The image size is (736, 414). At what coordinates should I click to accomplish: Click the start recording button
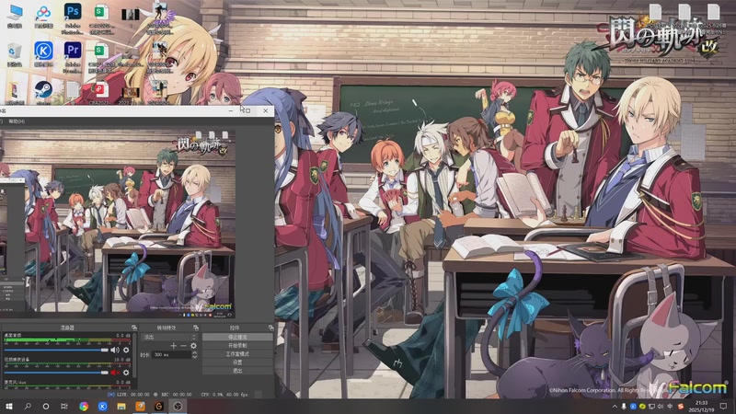coord(237,346)
